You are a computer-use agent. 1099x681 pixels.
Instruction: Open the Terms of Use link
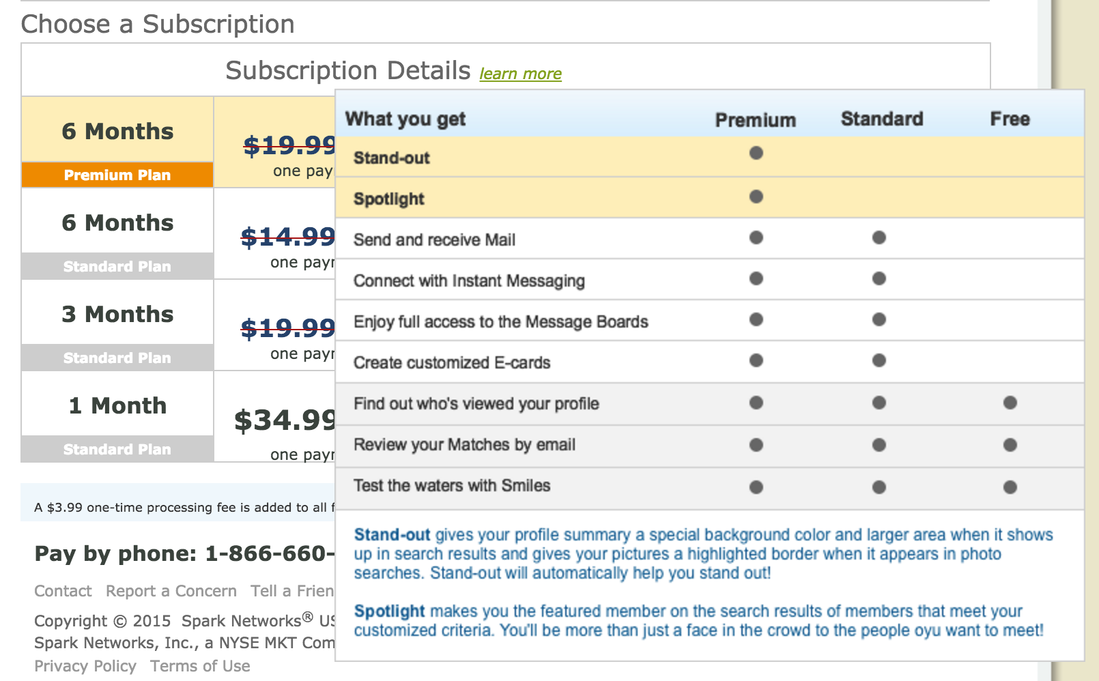pyautogui.click(x=200, y=666)
